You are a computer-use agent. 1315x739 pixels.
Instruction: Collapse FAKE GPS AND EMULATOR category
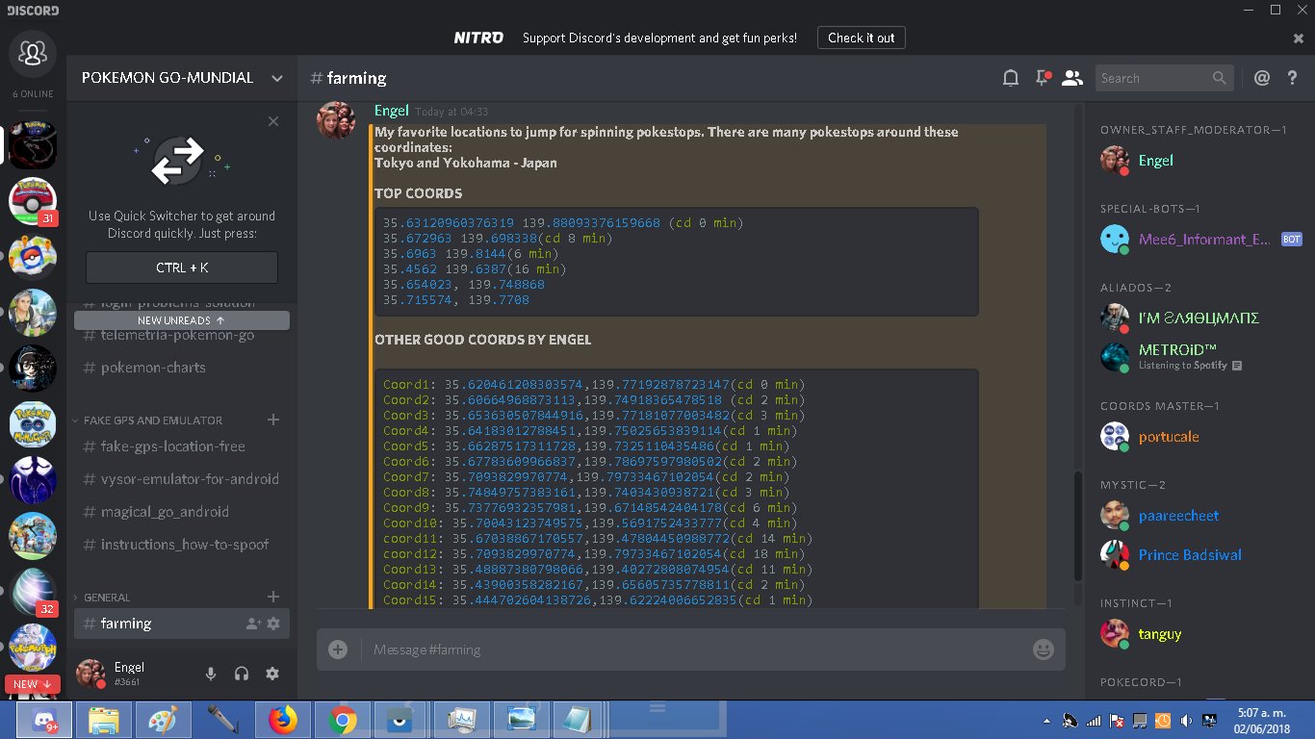tap(152, 420)
